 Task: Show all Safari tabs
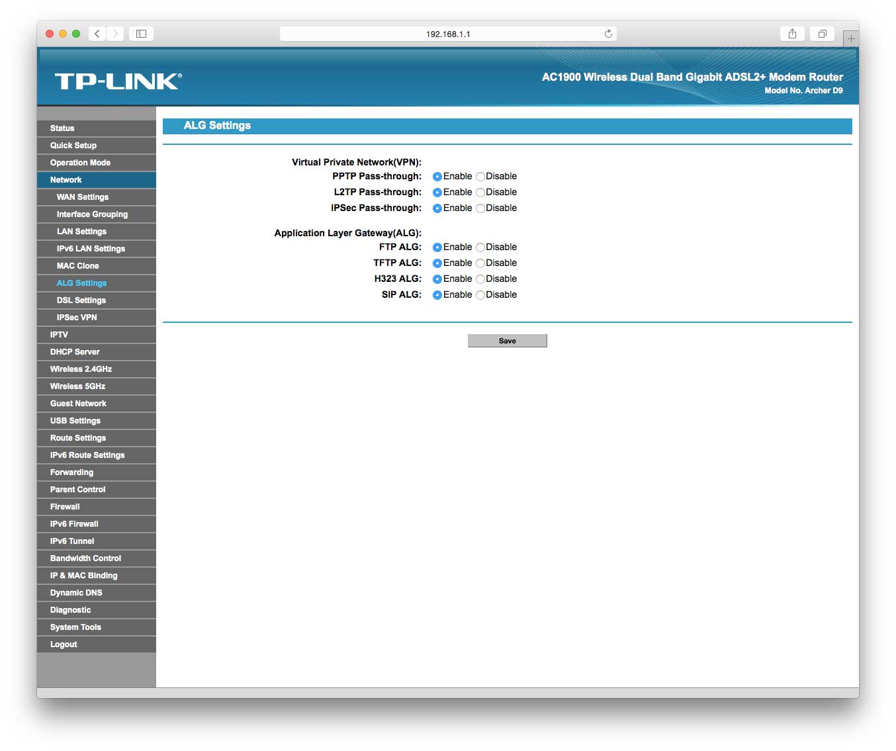point(822,34)
